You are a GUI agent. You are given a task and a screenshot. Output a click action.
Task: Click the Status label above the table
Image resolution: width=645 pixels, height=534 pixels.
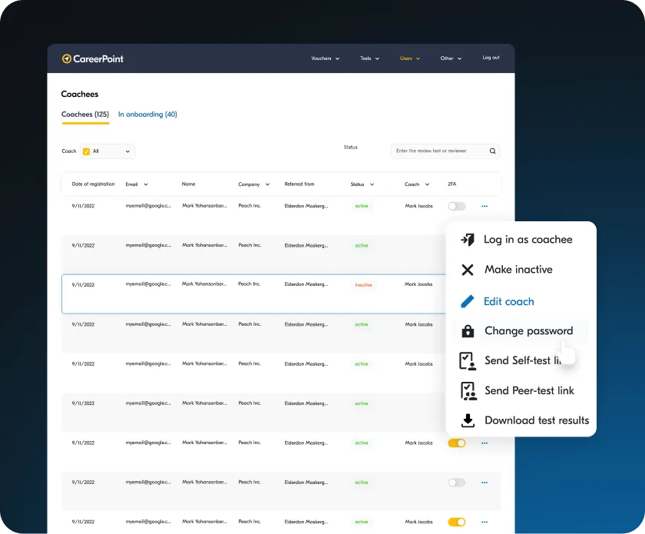[350, 147]
